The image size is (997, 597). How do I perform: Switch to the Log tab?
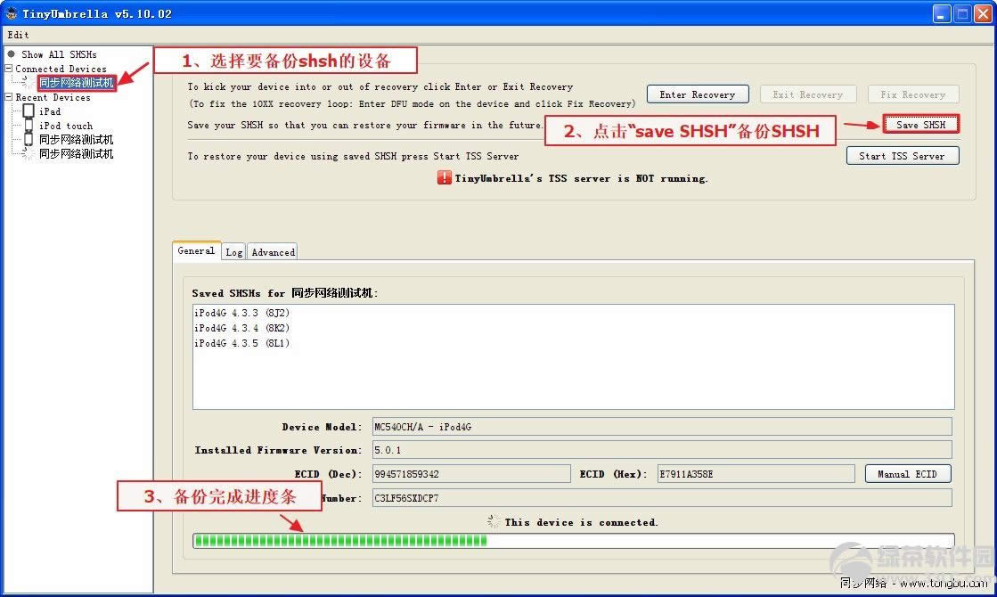[x=233, y=252]
